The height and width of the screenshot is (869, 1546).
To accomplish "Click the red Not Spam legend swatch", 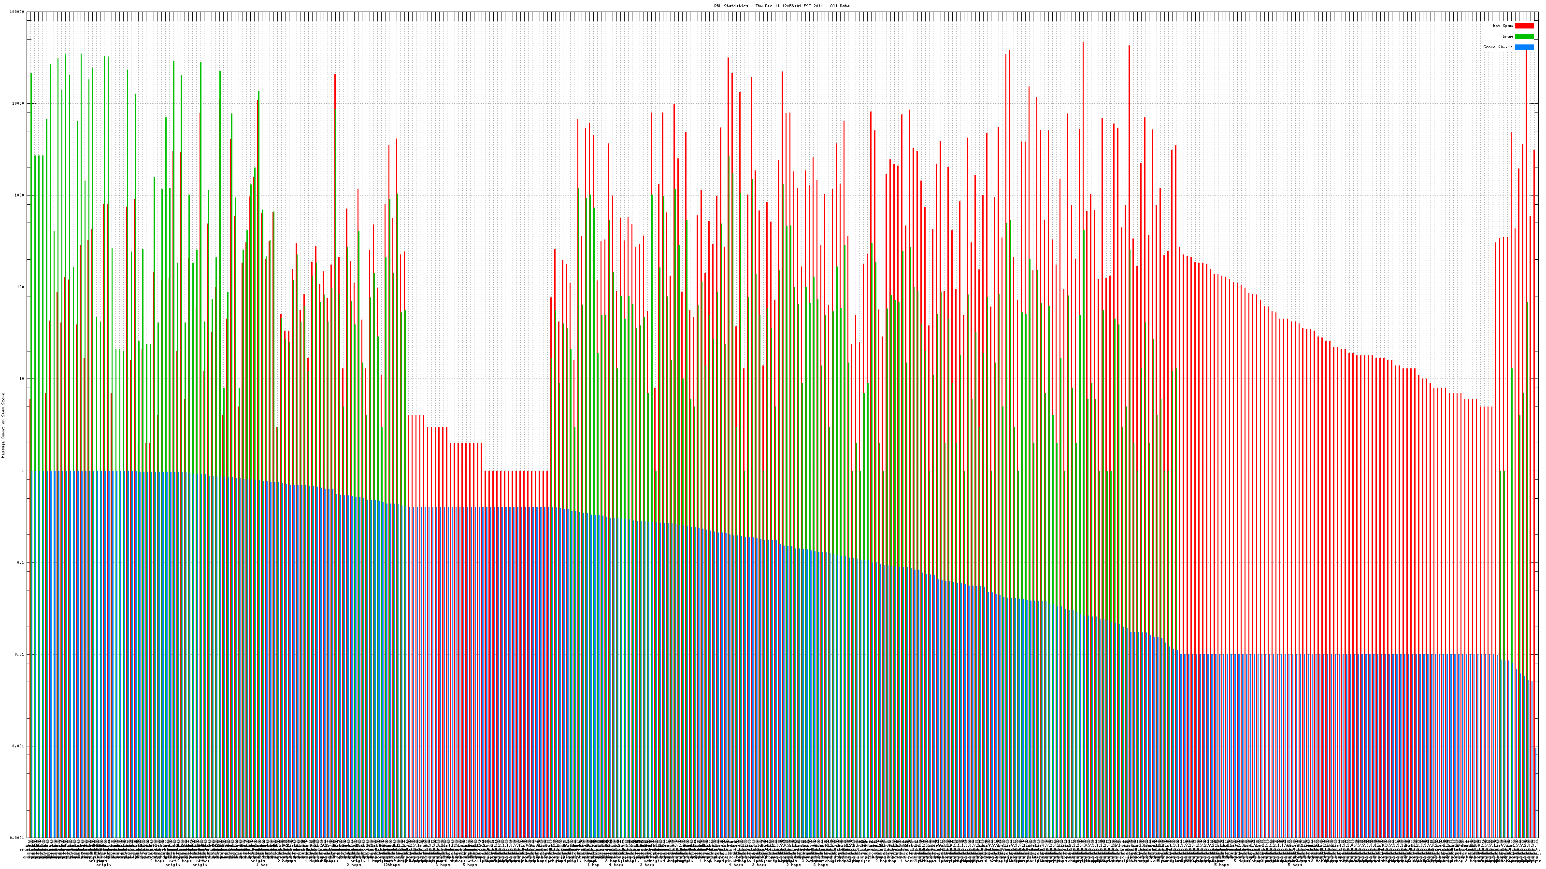I will point(1524,26).
